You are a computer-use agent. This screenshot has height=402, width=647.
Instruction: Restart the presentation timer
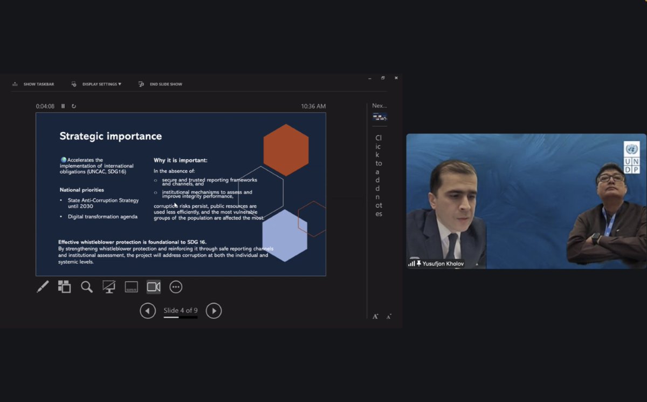(74, 106)
